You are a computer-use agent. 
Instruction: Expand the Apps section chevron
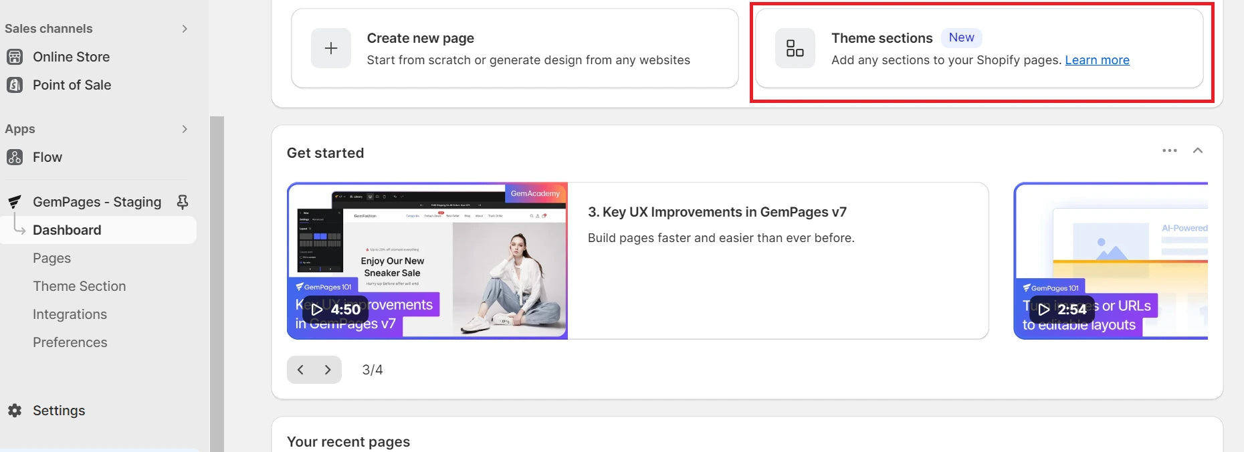pos(185,129)
